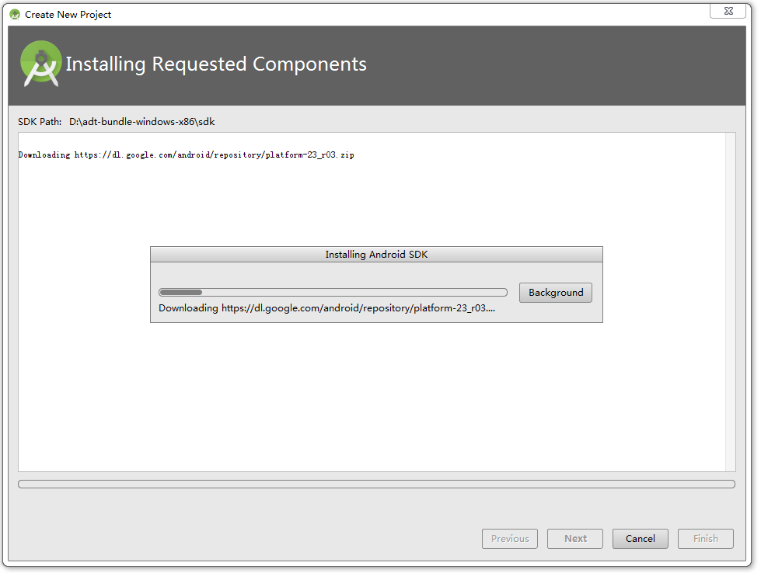The image size is (761, 573).
Task: Click the Create New Project window title
Action: [x=68, y=15]
